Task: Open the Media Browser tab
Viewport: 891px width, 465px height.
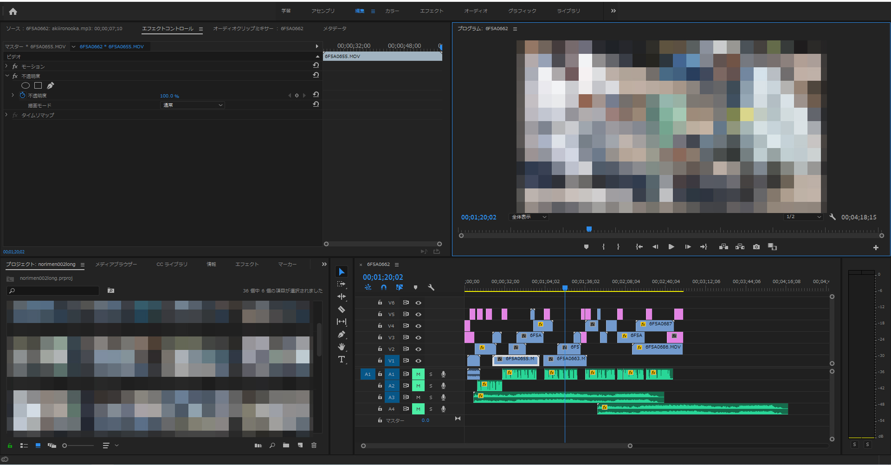Action: coord(116,264)
